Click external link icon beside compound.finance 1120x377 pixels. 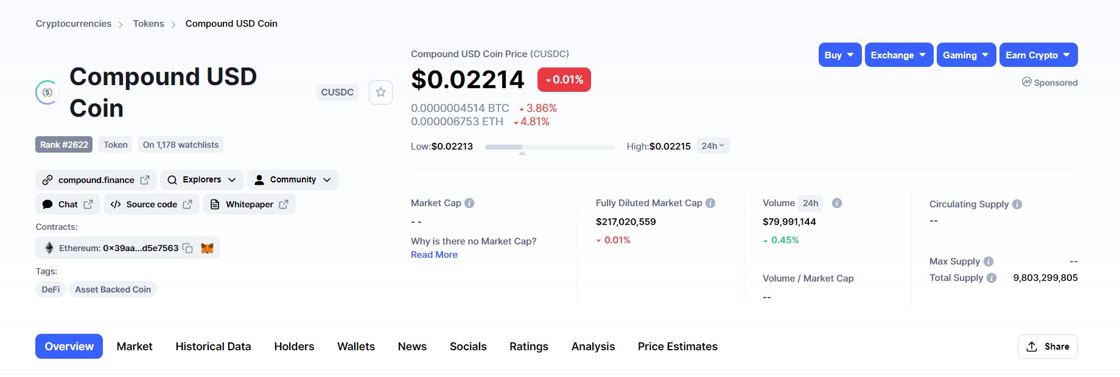(x=145, y=180)
